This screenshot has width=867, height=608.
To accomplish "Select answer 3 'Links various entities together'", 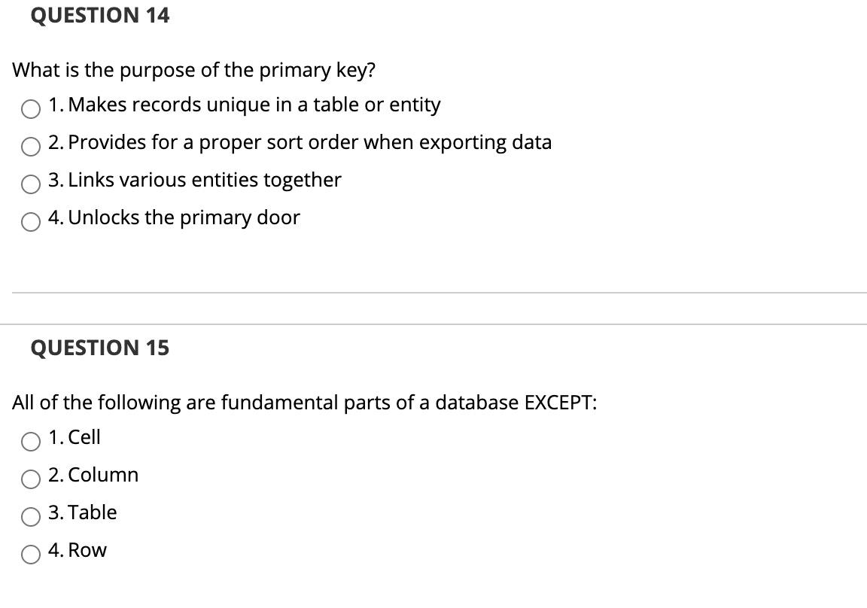I will click(30, 184).
